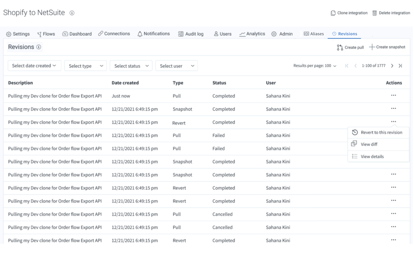The width and height of the screenshot is (414, 254).
Task: Switch to the Aliases tab
Action: tap(314, 34)
